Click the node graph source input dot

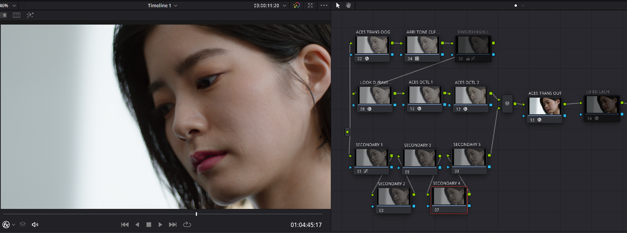click(x=347, y=132)
